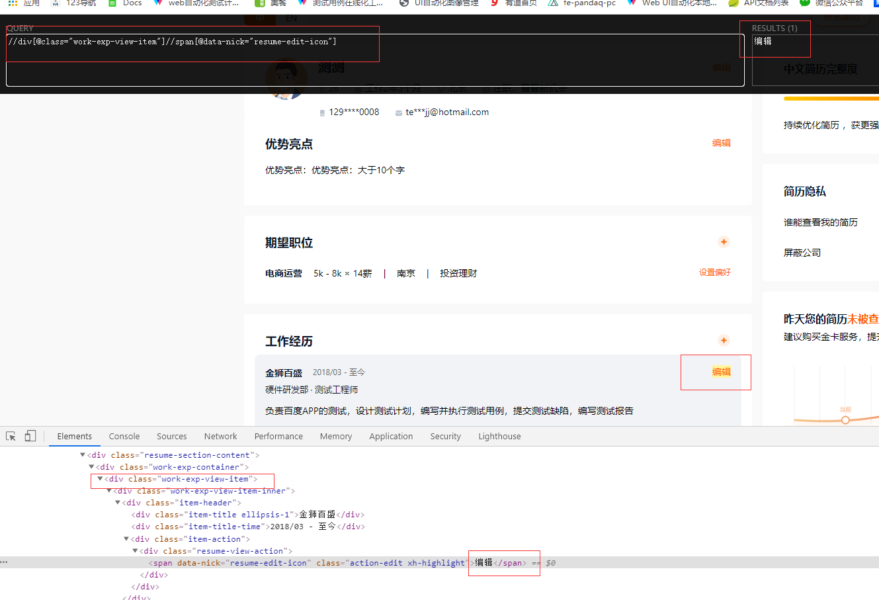879x600 pixels.
Task: Switch to the Network tab
Action: click(x=220, y=436)
